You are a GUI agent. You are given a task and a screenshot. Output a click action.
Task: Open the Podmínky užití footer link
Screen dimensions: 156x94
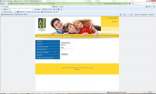click(x=77, y=69)
